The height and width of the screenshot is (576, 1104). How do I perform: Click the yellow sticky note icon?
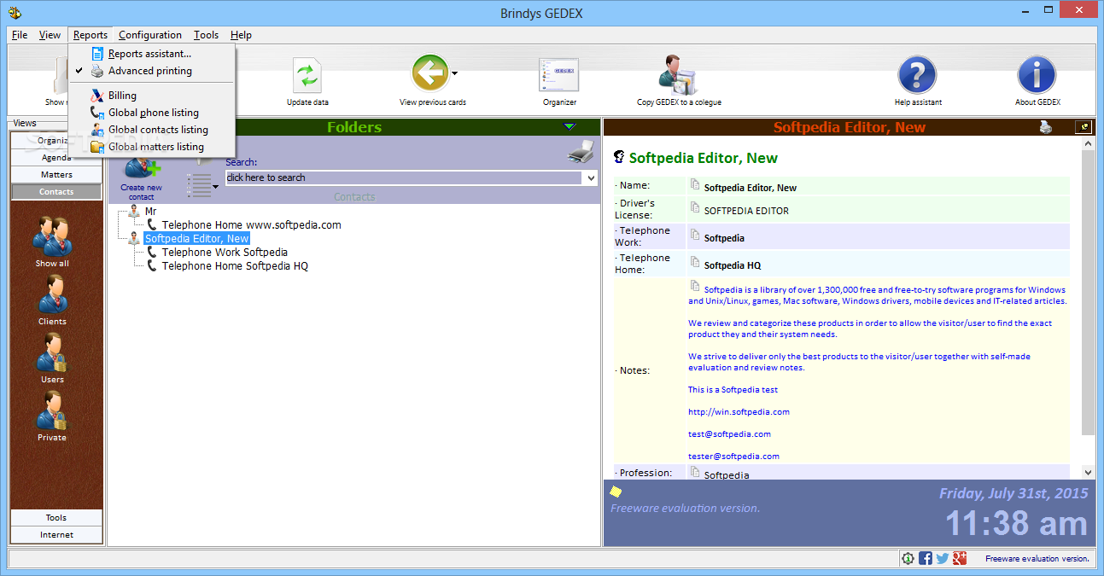coord(616,492)
